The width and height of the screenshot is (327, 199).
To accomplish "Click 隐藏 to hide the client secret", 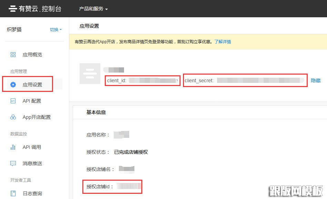I will click(x=316, y=80).
